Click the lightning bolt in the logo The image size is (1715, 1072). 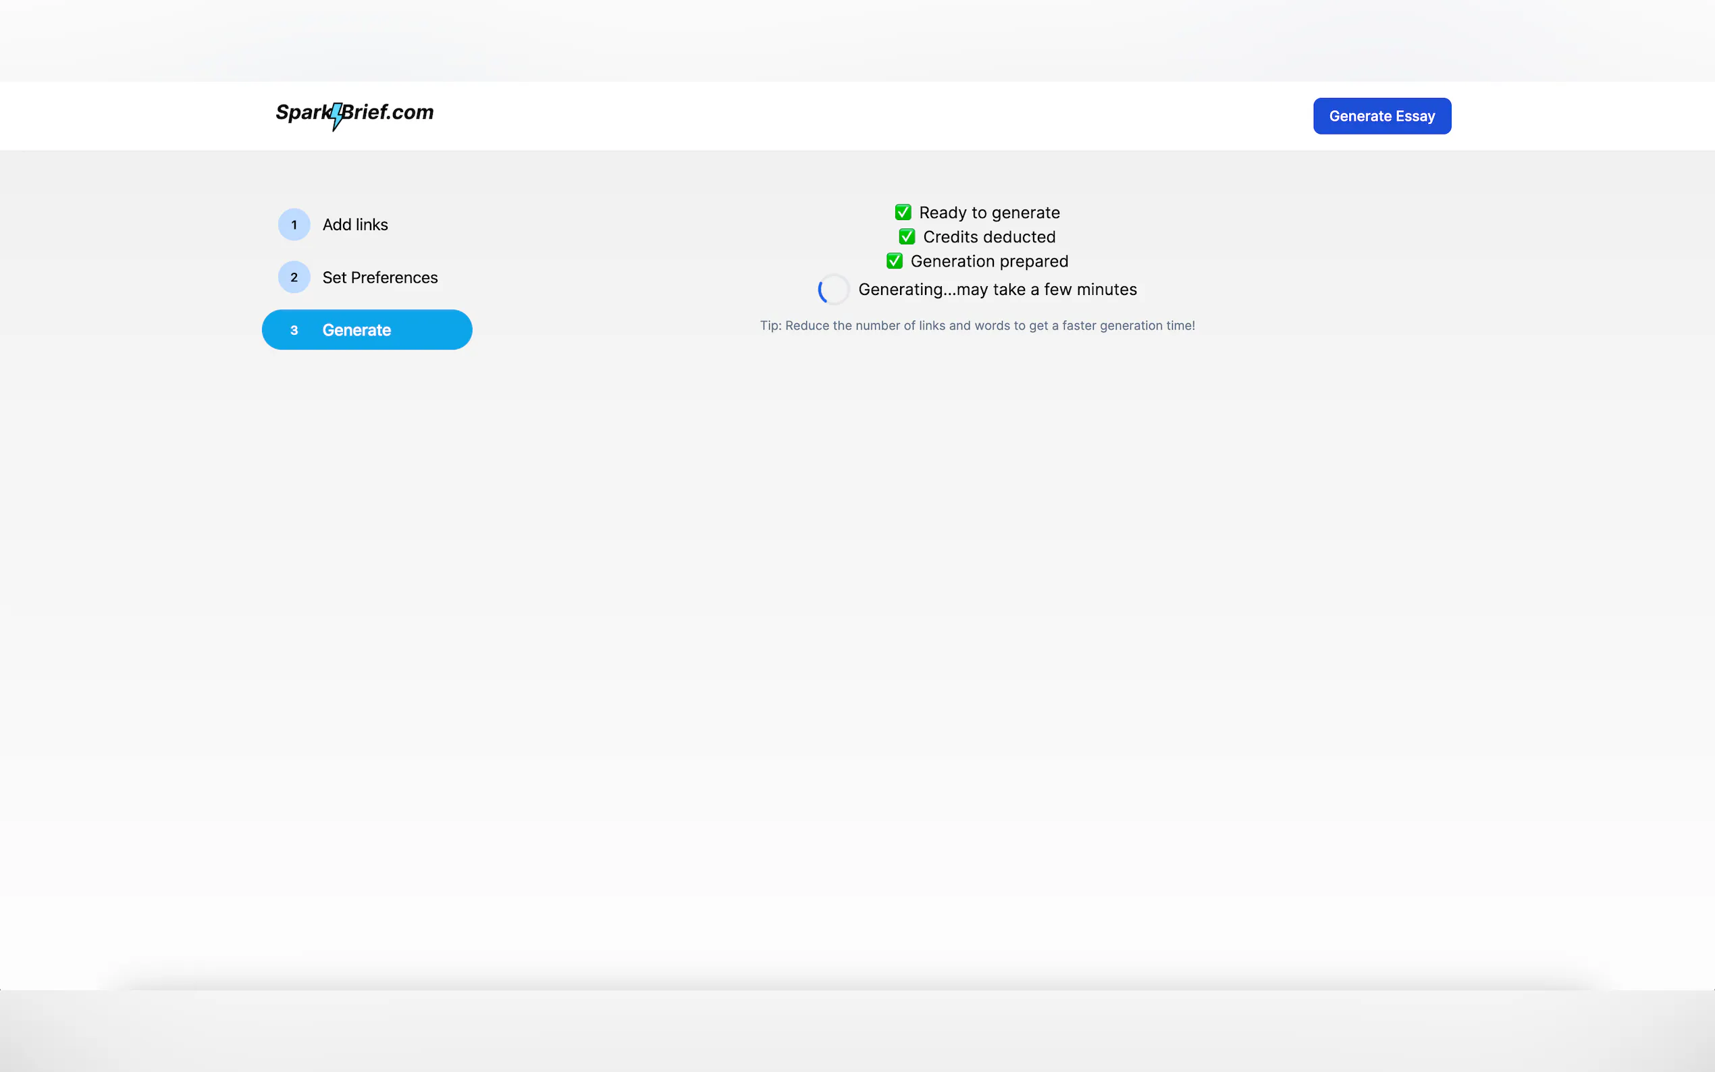coord(338,116)
